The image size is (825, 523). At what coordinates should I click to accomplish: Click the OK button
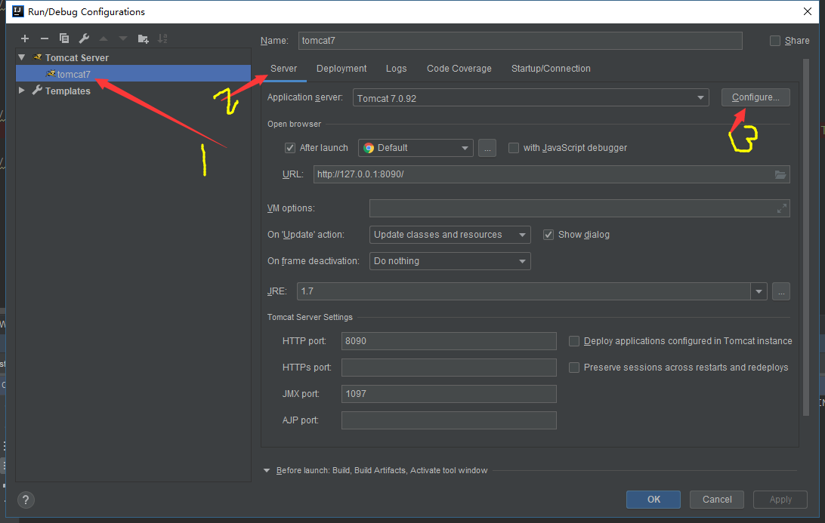coord(653,499)
